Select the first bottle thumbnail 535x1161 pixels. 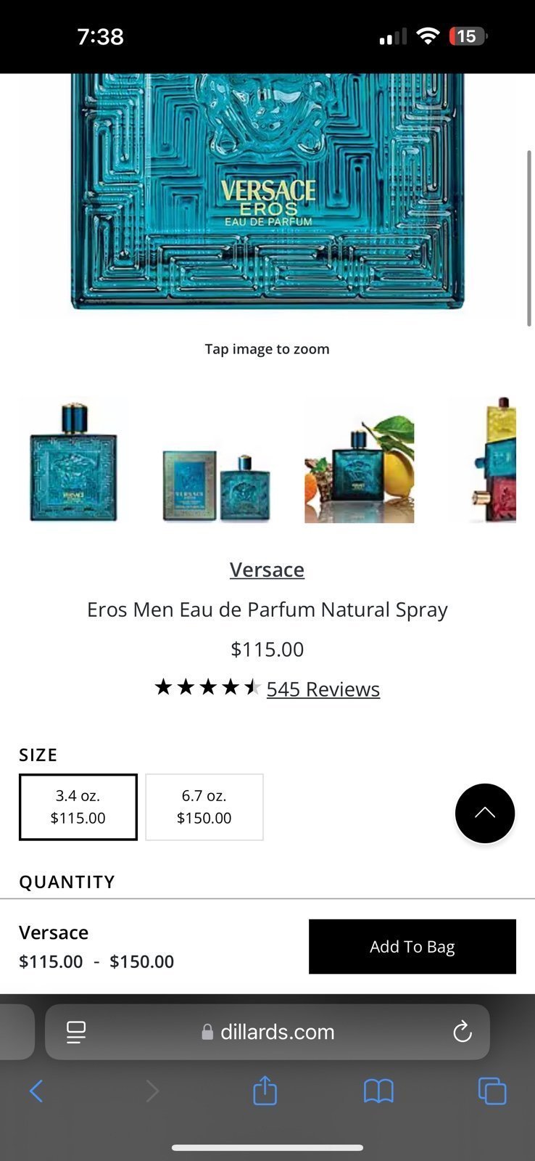tap(73, 460)
